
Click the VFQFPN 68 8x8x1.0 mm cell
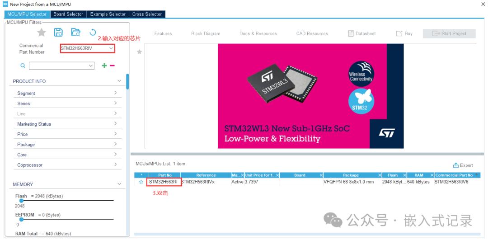pyautogui.click(x=352, y=182)
